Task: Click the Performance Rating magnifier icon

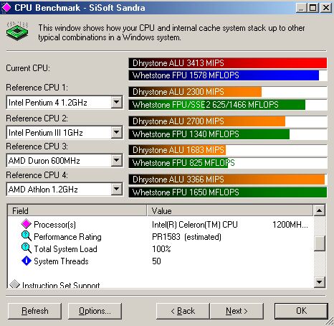Action: (x=27, y=236)
